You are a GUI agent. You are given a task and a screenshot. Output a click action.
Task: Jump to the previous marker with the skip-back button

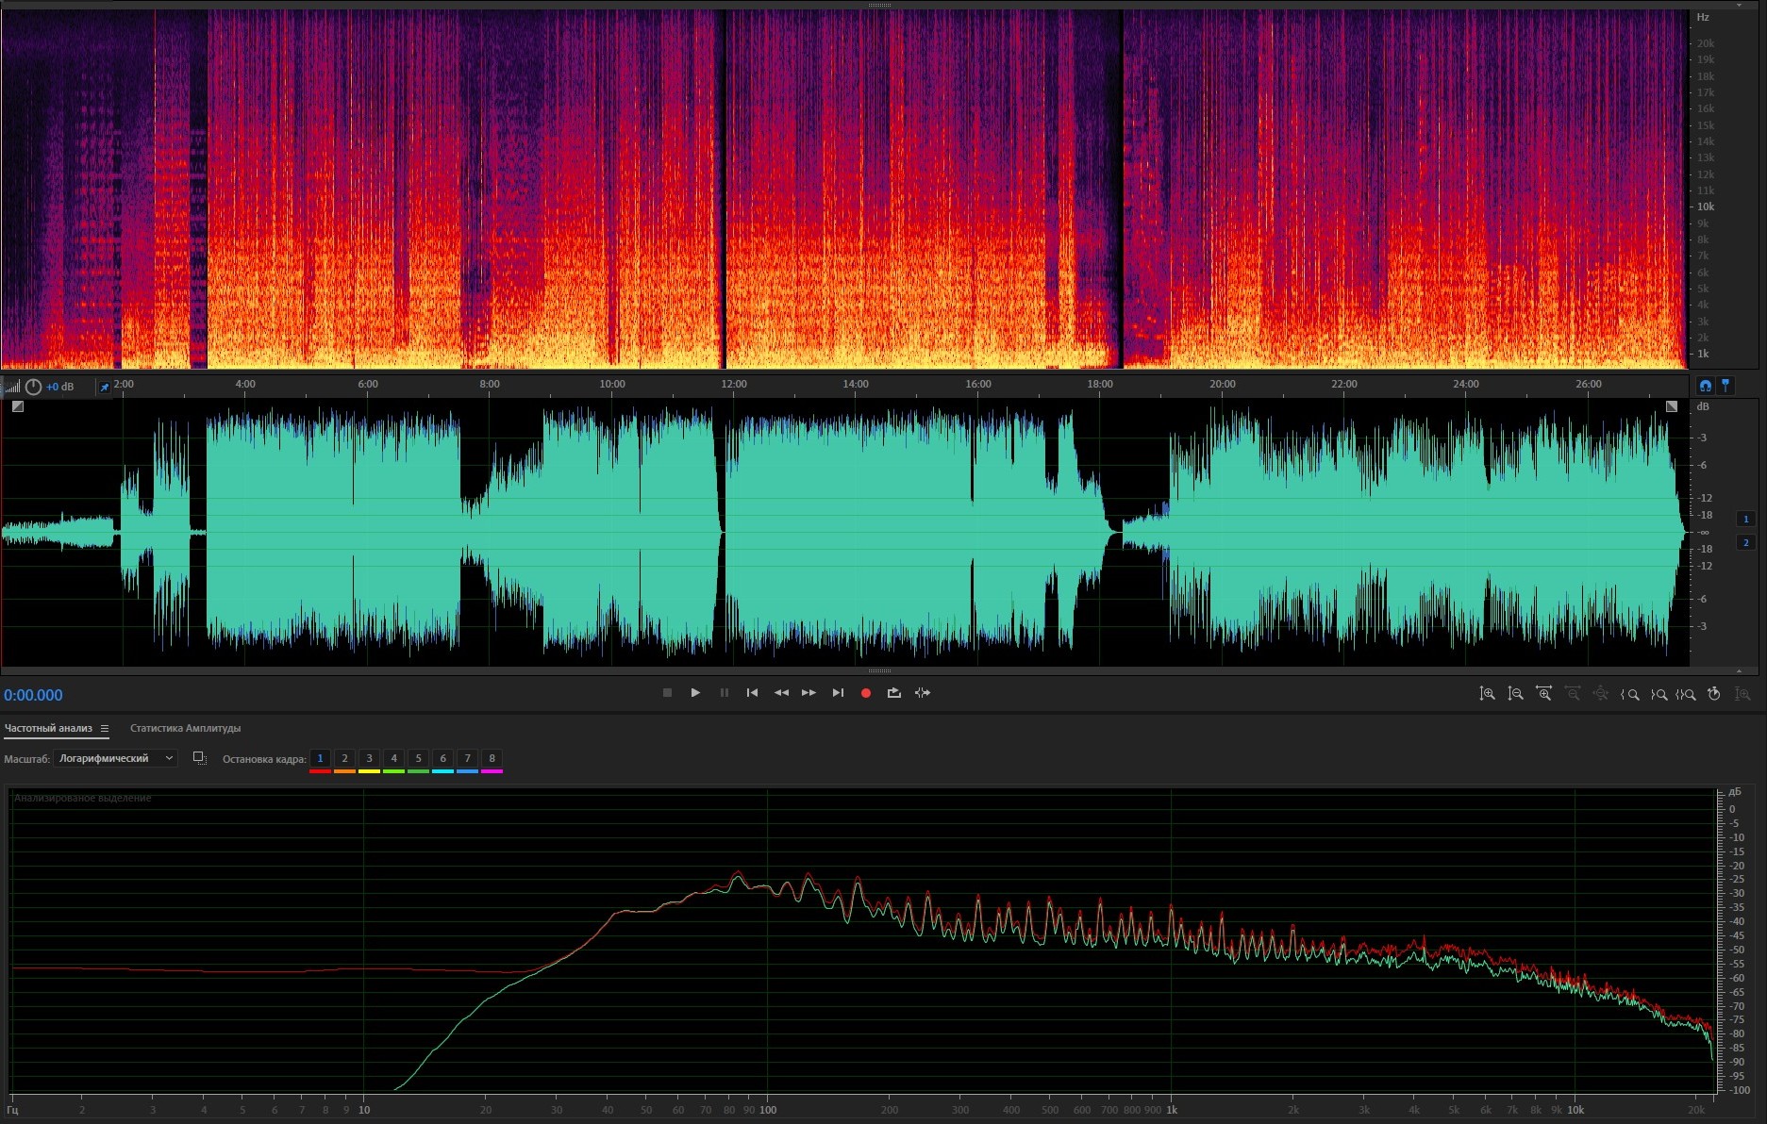pos(752,693)
